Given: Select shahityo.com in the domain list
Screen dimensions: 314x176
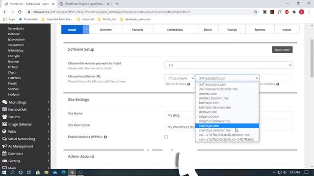Looking at the screenshot, I should [x=227, y=126].
